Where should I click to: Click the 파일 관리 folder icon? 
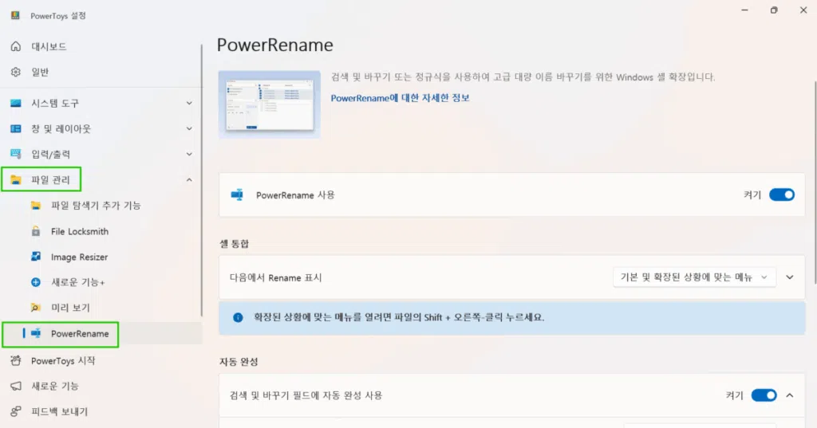(16, 179)
